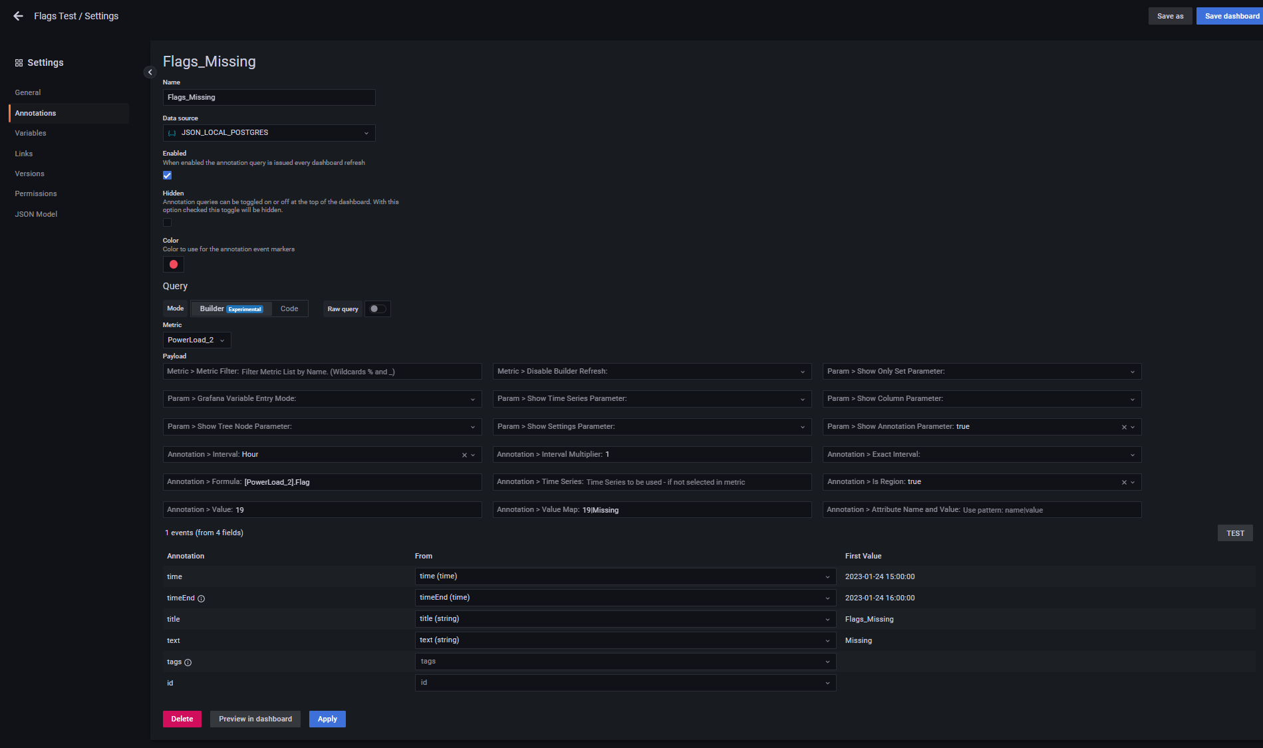Click the JSON data source icon
The height and width of the screenshot is (748, 1263).
click(172, 133)
